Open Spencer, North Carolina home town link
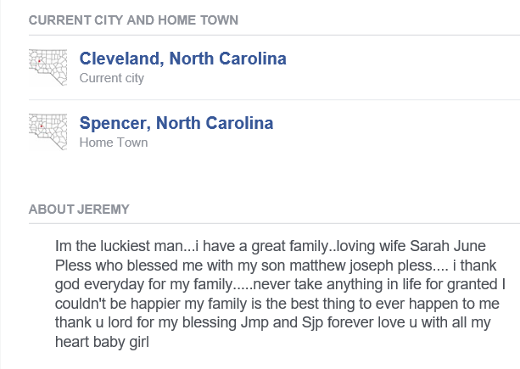 [176, 123]
